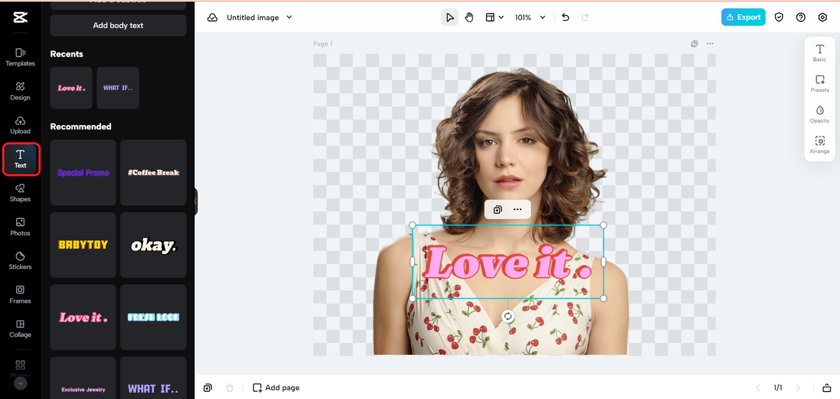Select the Special Promo text style

point(83,173)
